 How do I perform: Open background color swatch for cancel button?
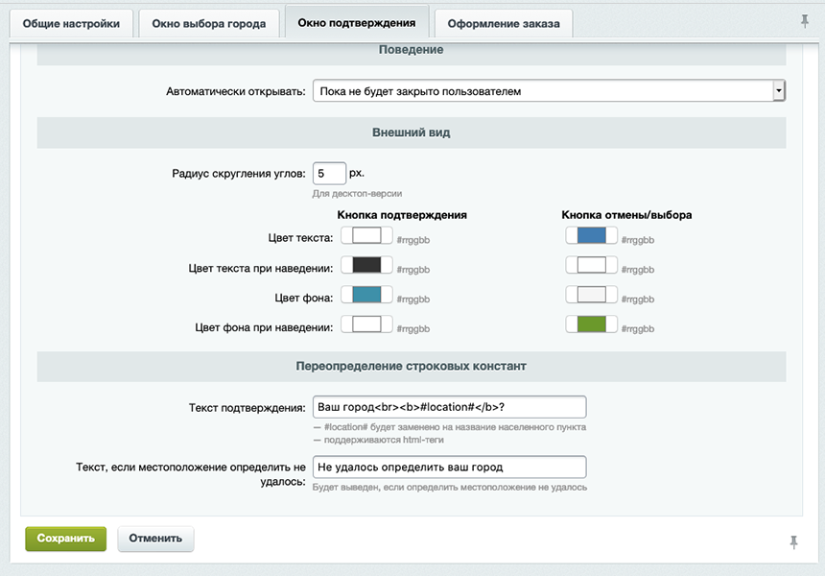click(x=593, y=296)
